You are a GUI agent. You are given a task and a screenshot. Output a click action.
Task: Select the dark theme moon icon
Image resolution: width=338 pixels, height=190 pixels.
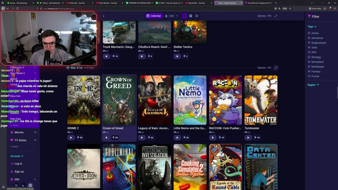(x=23, y=186)
